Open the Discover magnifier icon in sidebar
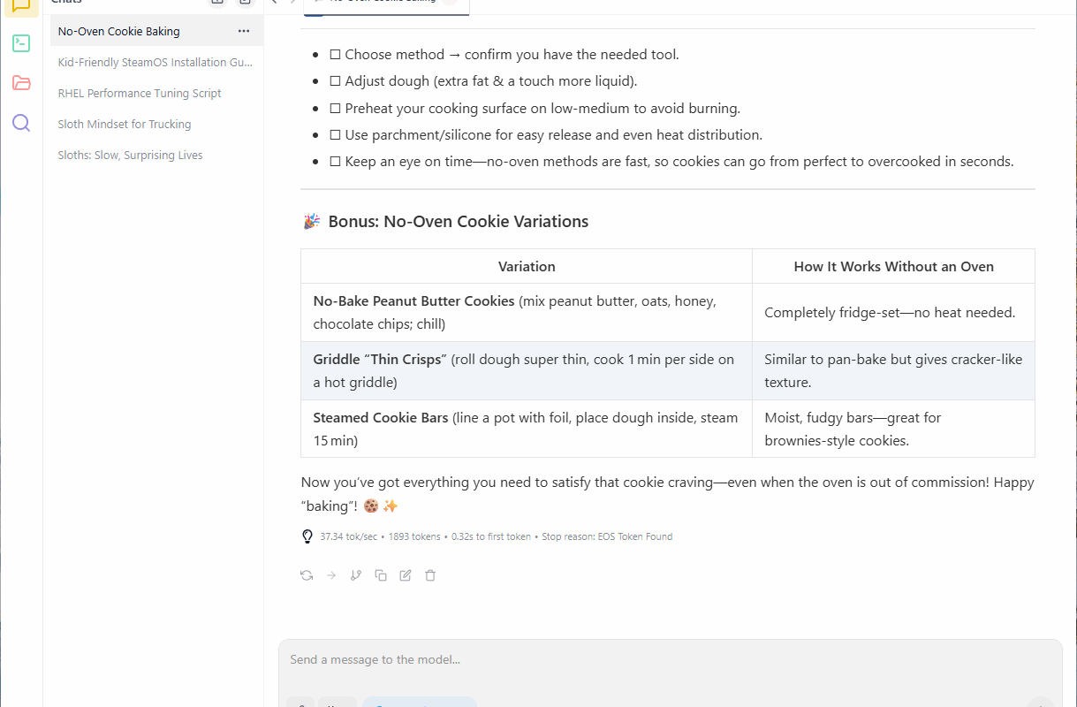This screenshot has height=707, width=1077. [21, 123]
